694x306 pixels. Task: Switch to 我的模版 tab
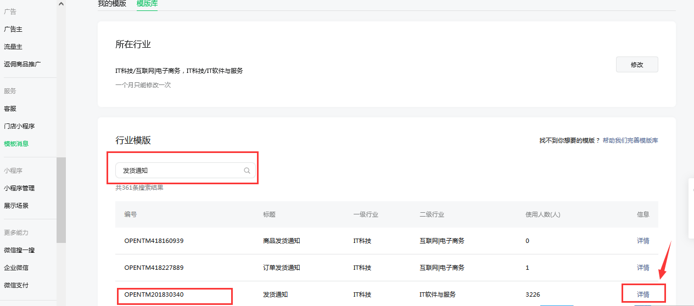(112, 4)
